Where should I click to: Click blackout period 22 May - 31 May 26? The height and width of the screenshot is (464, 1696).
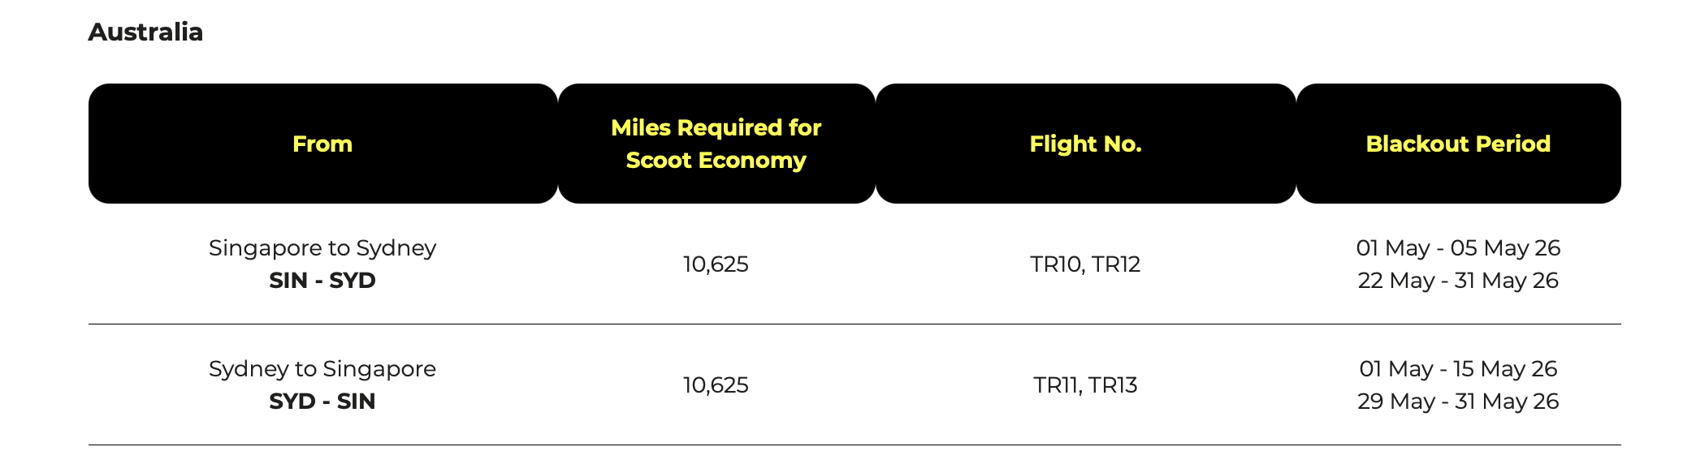1458,281
